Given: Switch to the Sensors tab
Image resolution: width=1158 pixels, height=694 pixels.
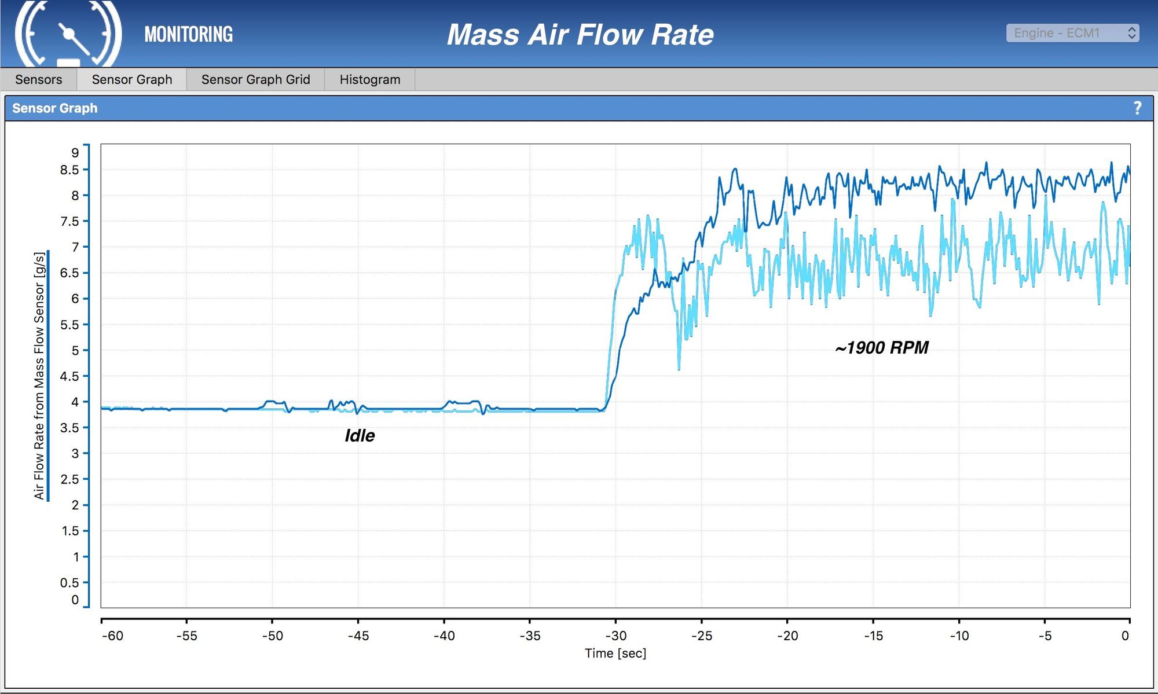Looking at the screenshot, I should pyautogui.click(x=38, y=79).
